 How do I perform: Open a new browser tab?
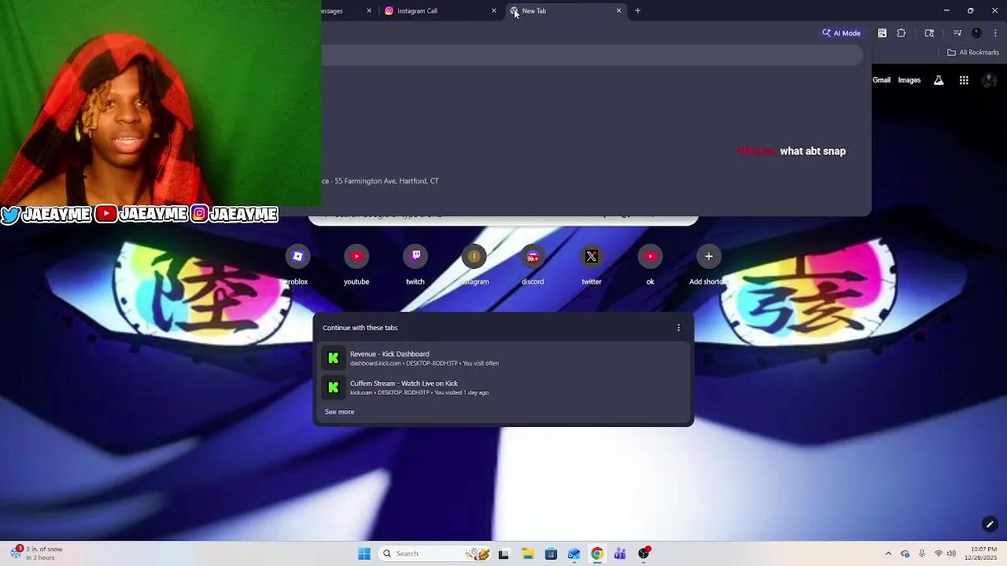coord(638,11)
